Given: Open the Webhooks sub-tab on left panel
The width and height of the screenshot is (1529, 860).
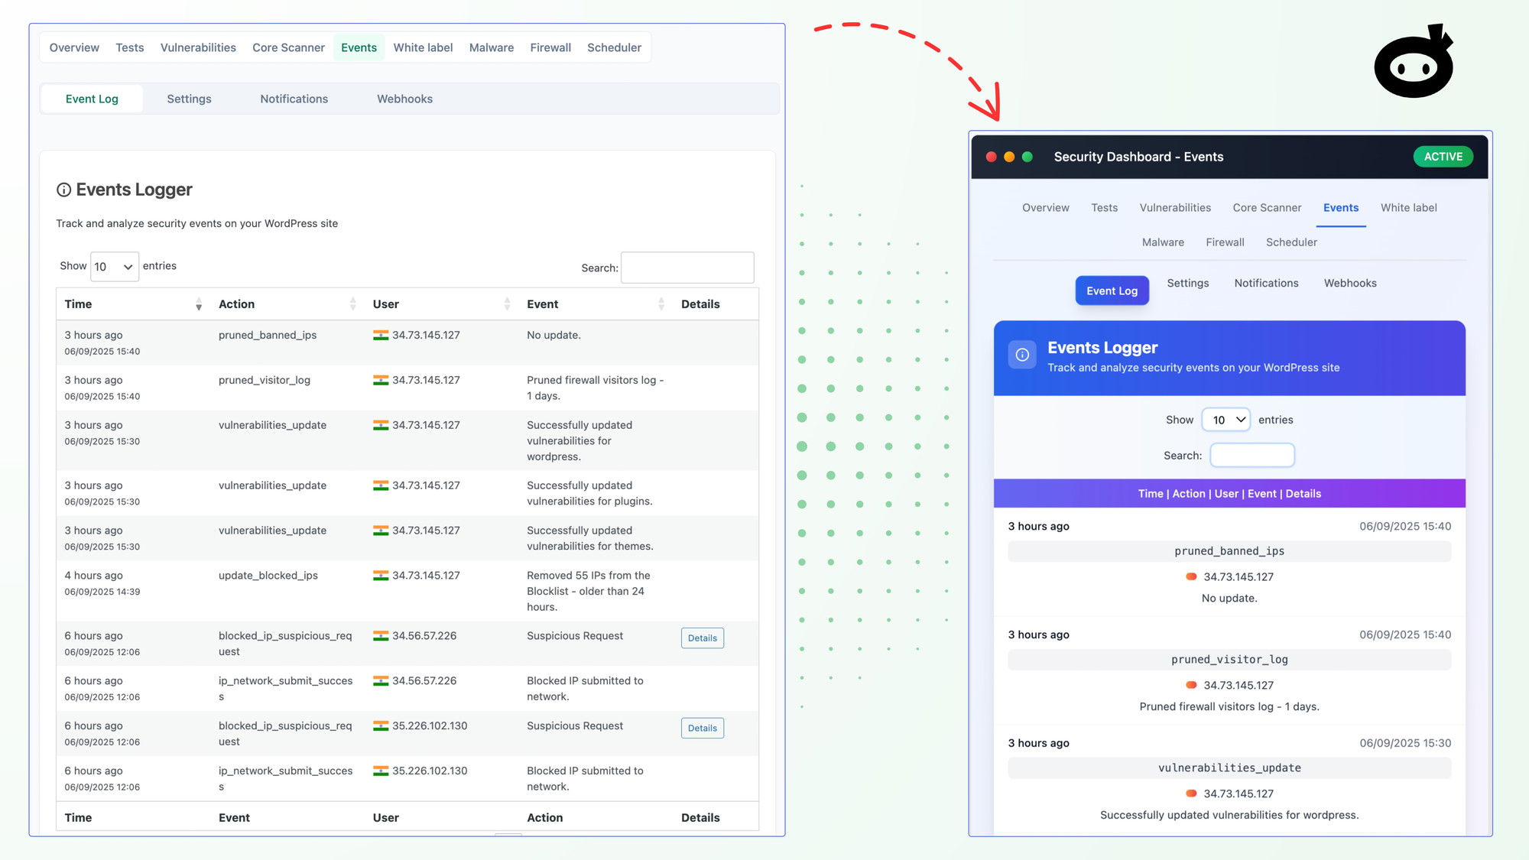Looking at the screenshot, I should 404,99.
